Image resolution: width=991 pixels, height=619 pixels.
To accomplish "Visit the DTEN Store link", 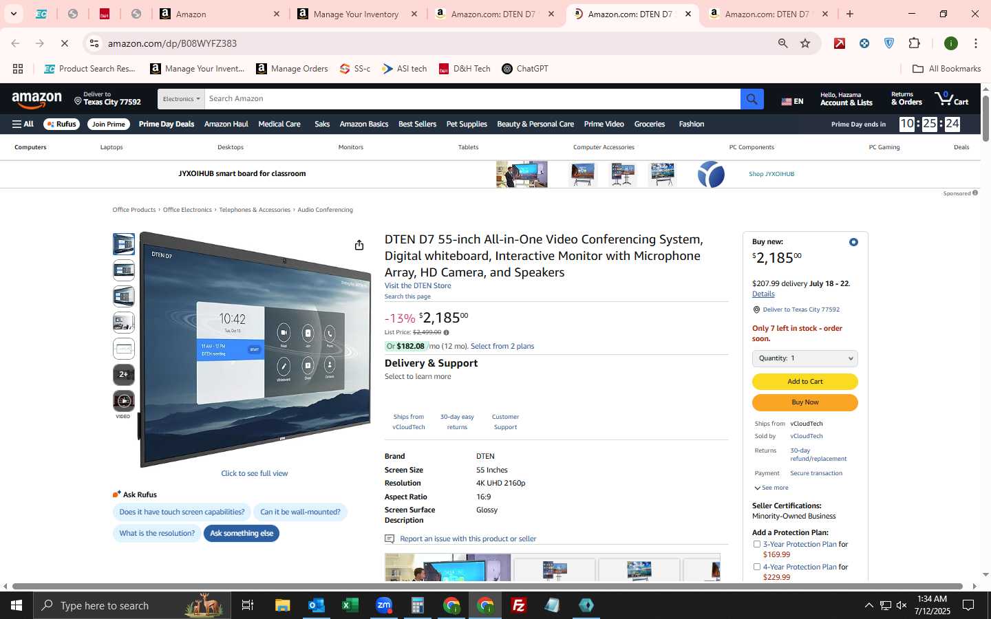I will 418,286.
